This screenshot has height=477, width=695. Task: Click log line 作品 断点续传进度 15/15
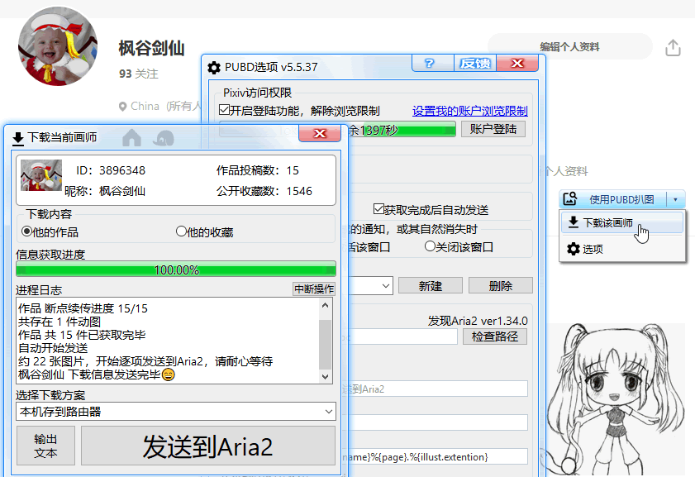pos(83,308)
